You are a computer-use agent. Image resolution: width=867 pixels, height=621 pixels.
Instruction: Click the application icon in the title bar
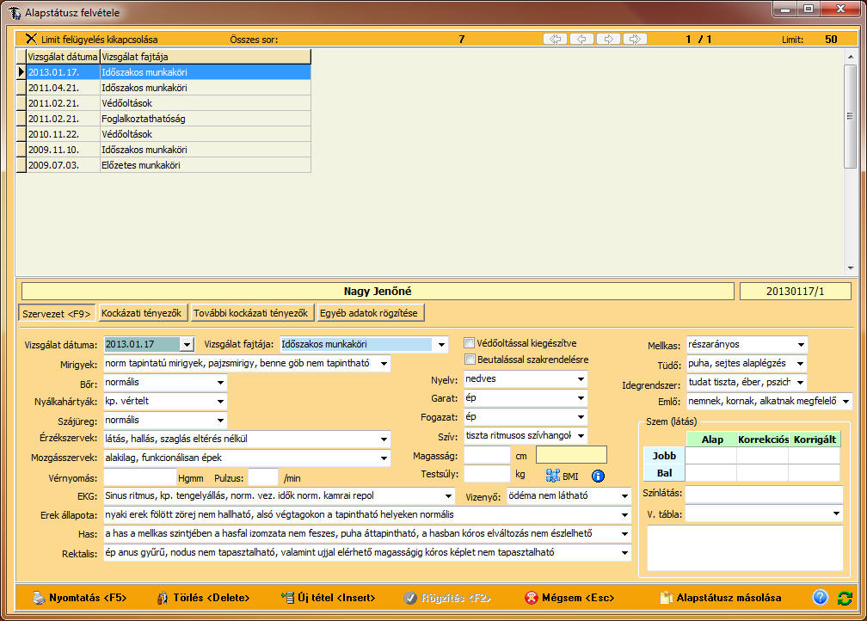(x=14, y=12)
